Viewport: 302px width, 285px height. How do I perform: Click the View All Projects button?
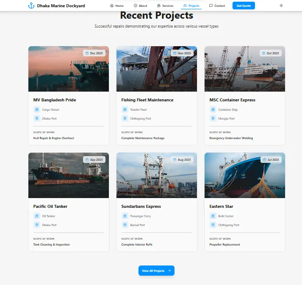(x=156, y=271)
